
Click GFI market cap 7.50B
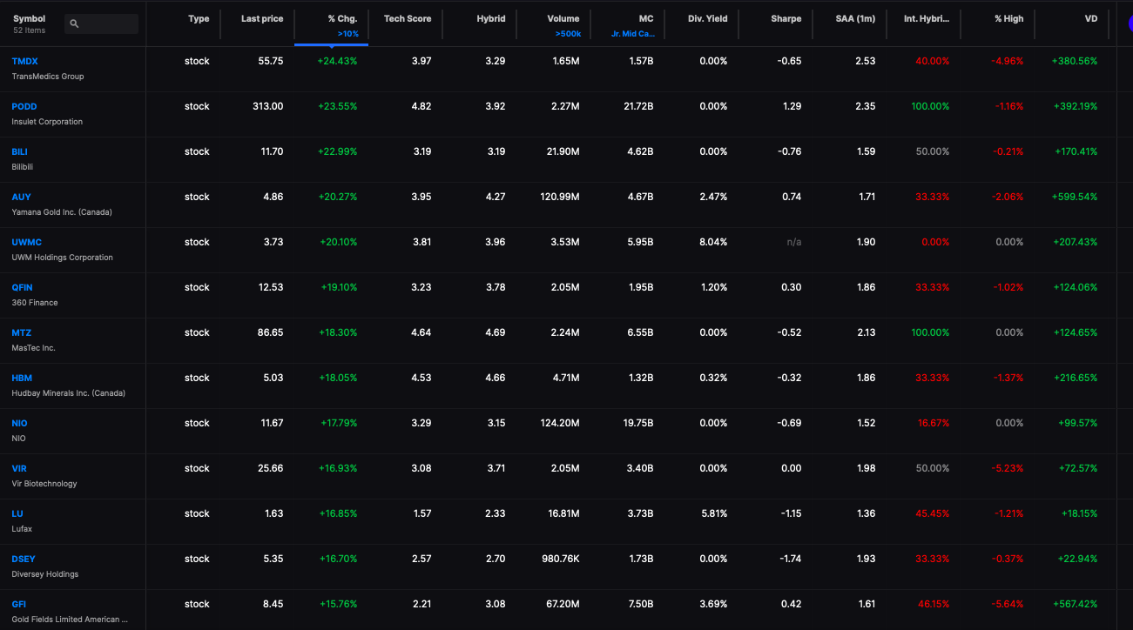(639, 604)
